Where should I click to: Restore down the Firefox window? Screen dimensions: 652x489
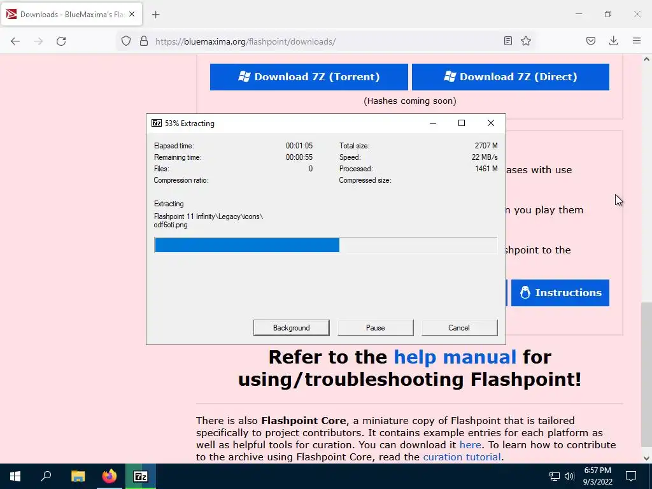click(608, 14)
